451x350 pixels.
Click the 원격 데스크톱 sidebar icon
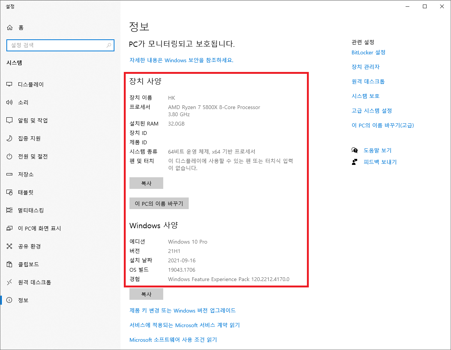point(10,282)
